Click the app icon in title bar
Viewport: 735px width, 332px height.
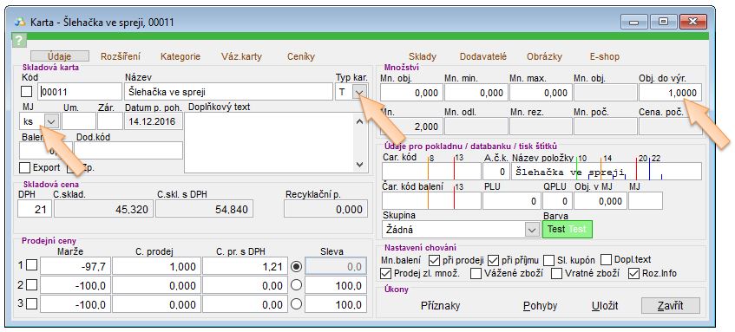pos(20,22)
